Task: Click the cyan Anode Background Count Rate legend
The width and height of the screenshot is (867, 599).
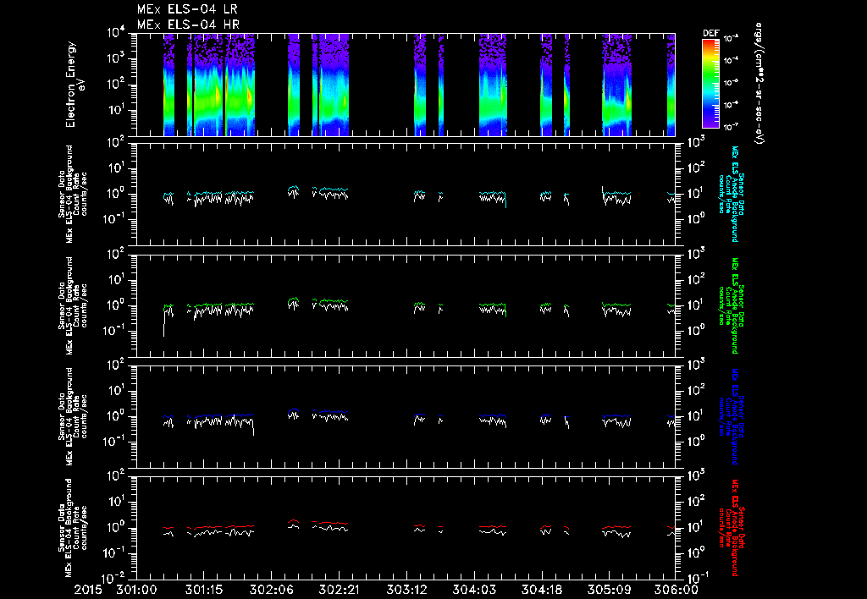Action: click(x=731, y=194)
